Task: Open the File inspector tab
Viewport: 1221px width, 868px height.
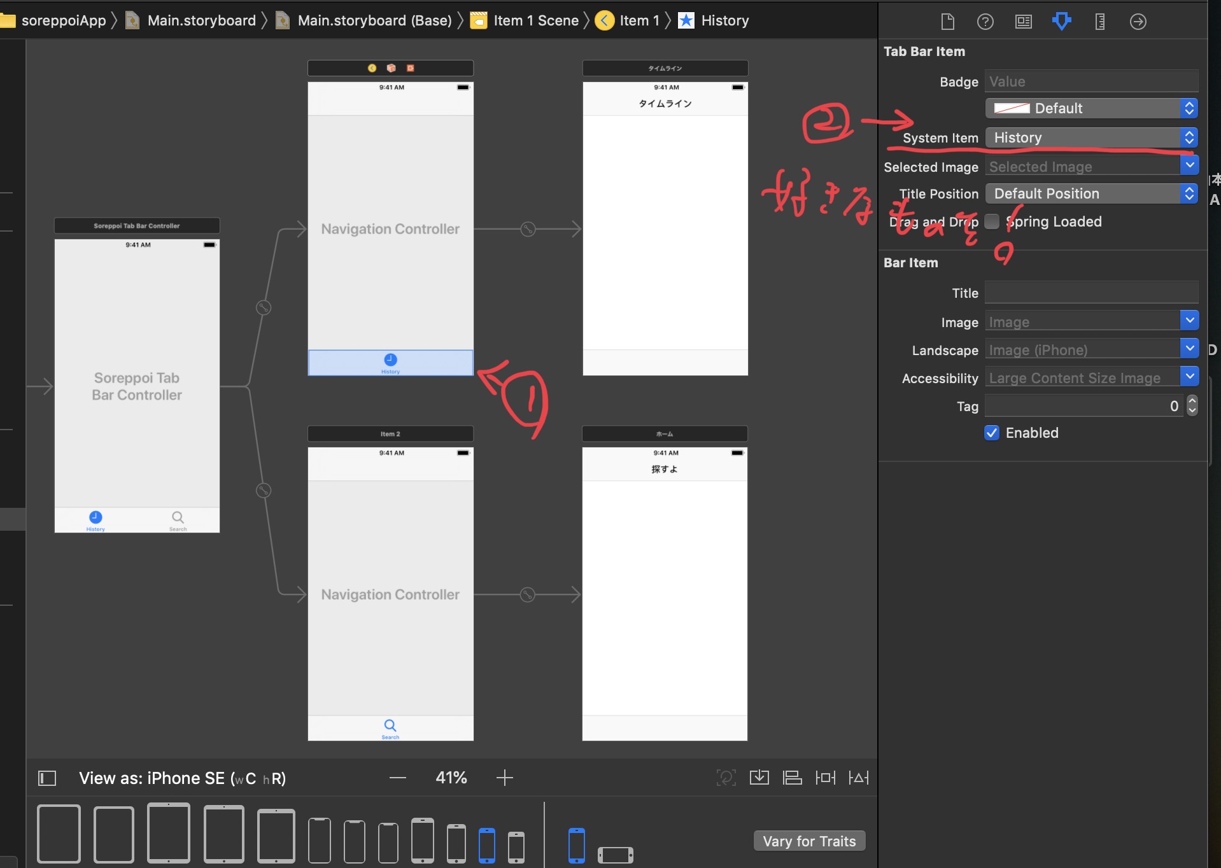Action: click(947, 22)
